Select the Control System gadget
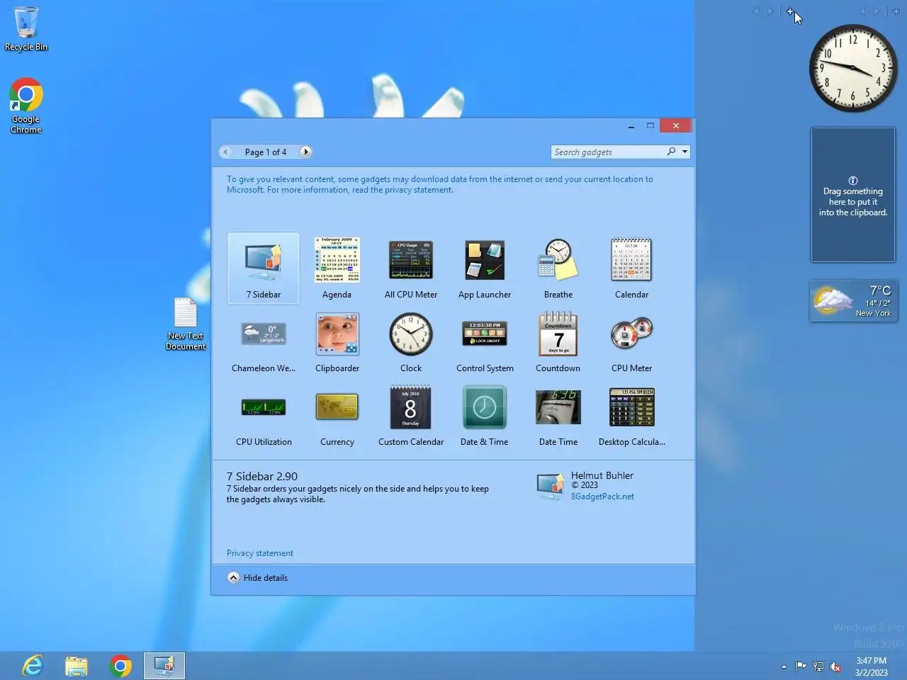 click(x=485, y=342)
